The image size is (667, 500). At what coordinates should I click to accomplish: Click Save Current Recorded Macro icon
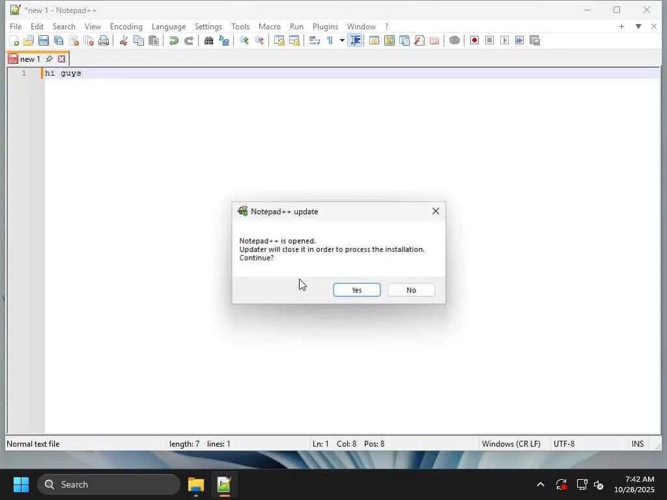coord(535,40)
